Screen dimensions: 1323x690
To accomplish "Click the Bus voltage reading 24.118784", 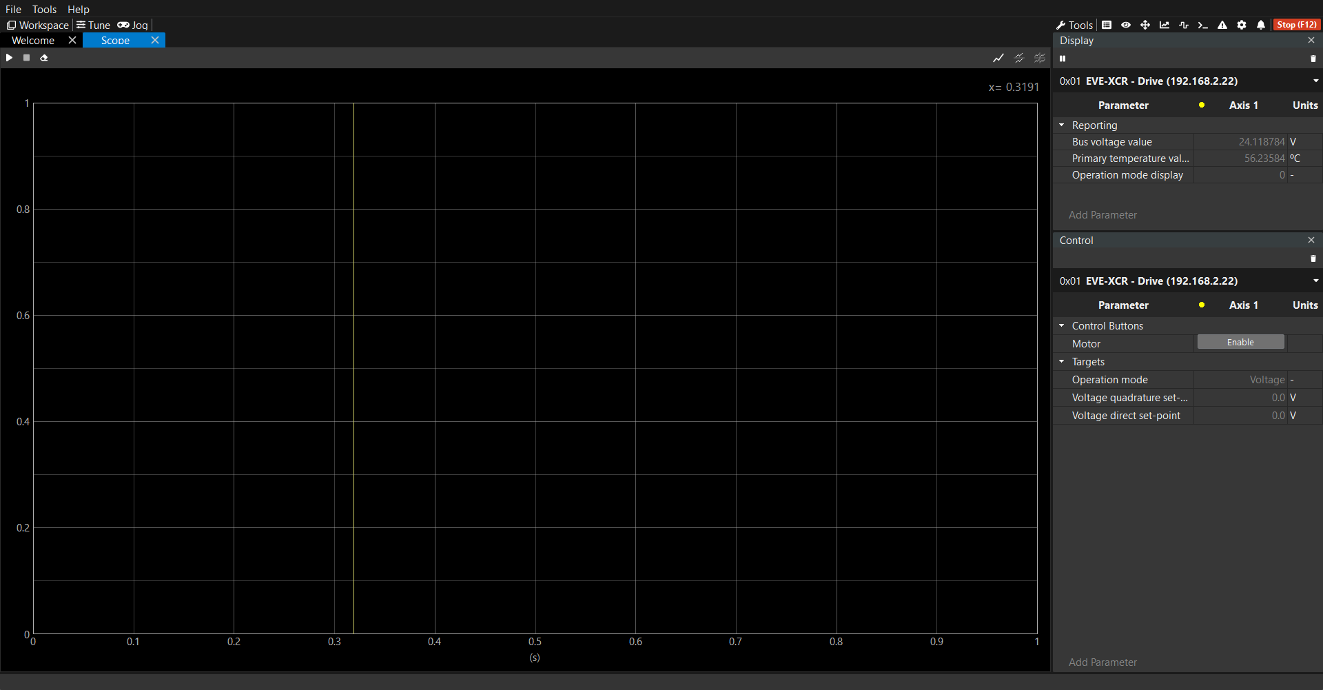I will coord(1262,142).
